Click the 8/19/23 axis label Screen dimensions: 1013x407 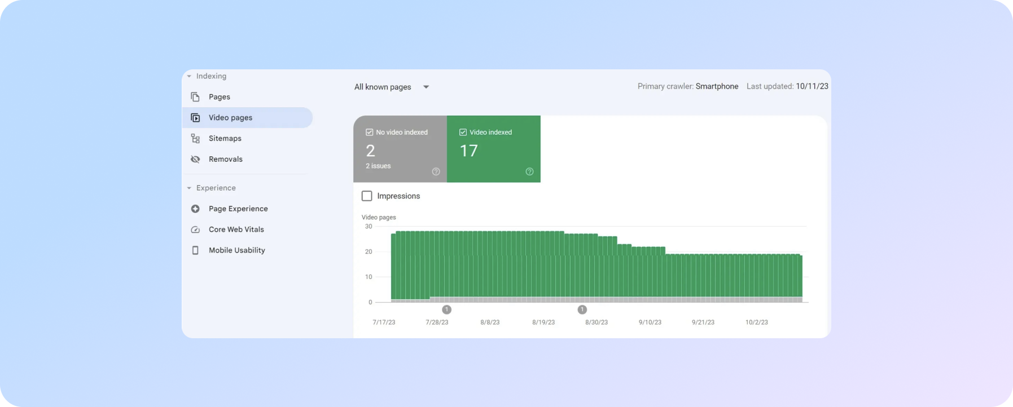[x=543, y=322]
